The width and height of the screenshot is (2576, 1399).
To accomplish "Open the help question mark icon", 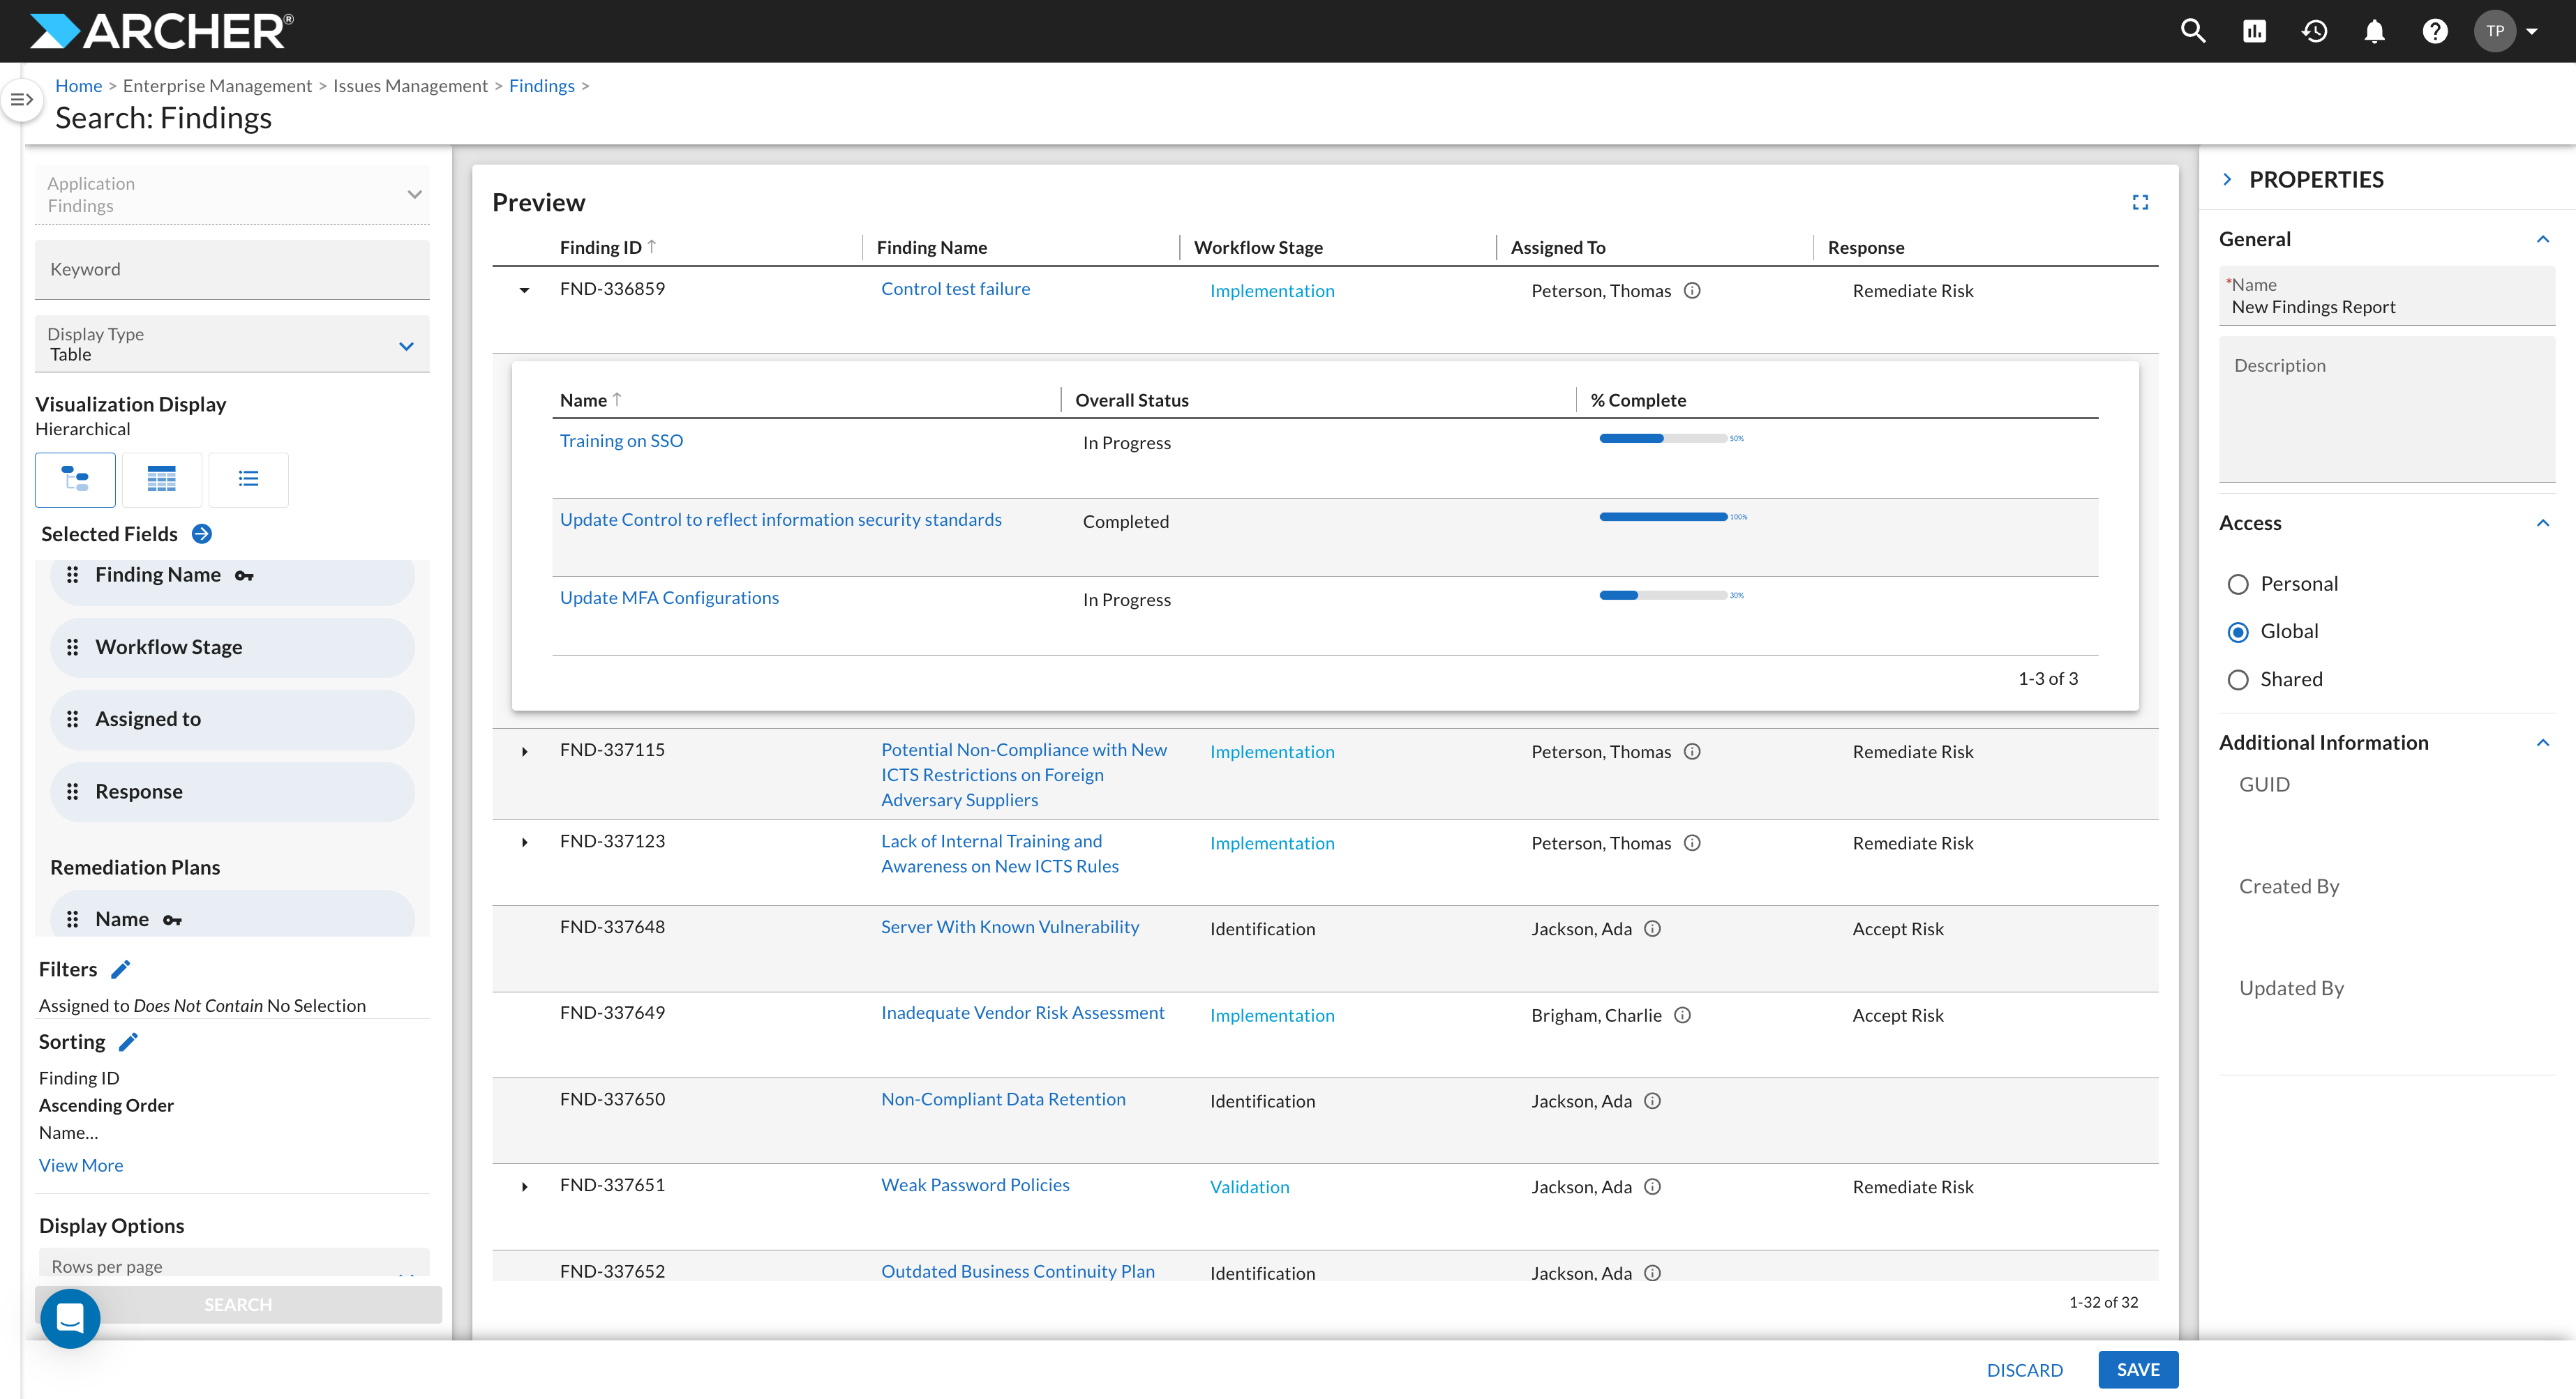I will [2434, 31].
